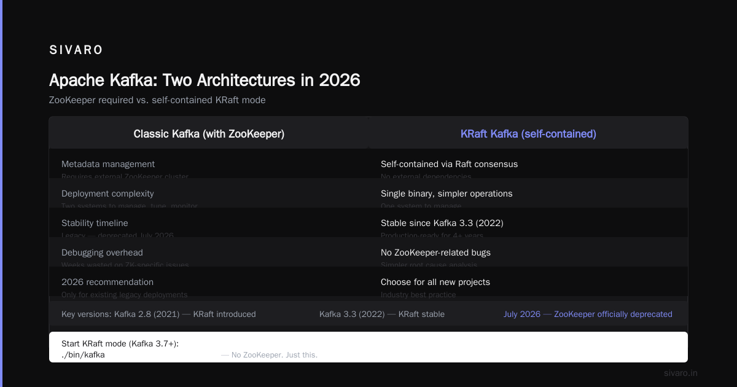Open the sivaro.in website link
The height and width of the screenshot is (387, 737).
point(680,373)
